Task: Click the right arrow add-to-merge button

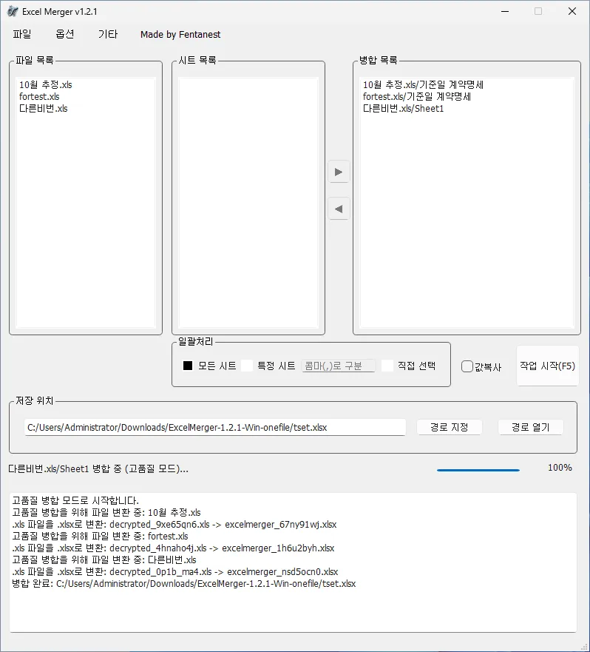Action: pos(339,172)
